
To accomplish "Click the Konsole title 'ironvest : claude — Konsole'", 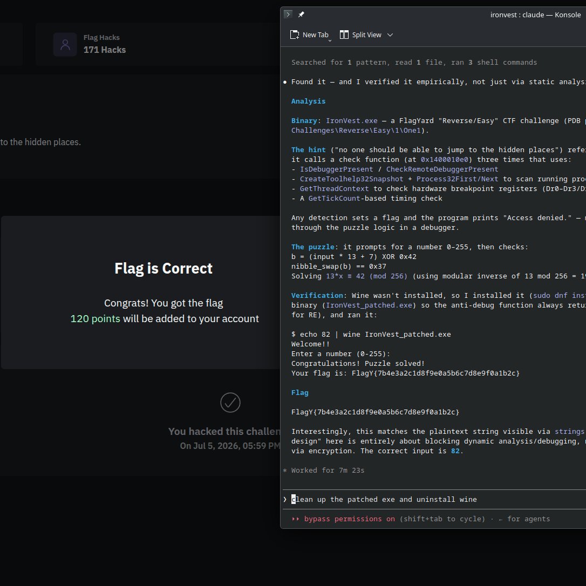I will pos(535,15).
